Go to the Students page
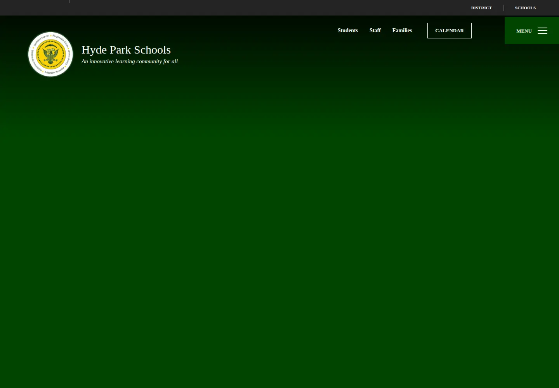559x388 pixels. pos(347,30)
